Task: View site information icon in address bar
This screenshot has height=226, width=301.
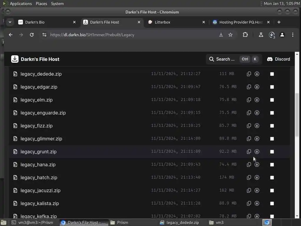Action: pos(44,35)
